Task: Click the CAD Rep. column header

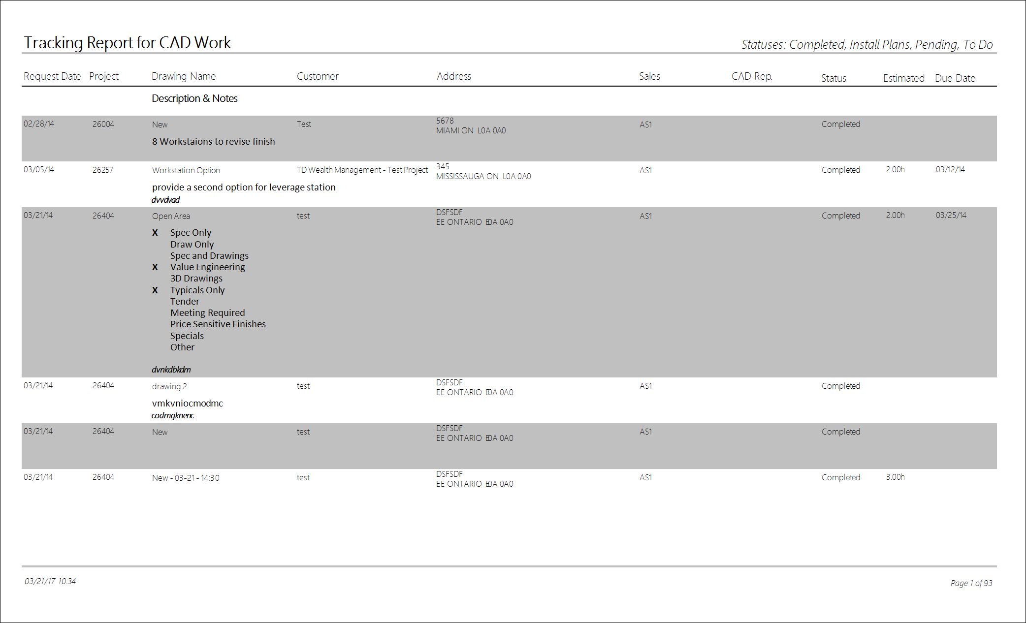Action: pos(752,76)
